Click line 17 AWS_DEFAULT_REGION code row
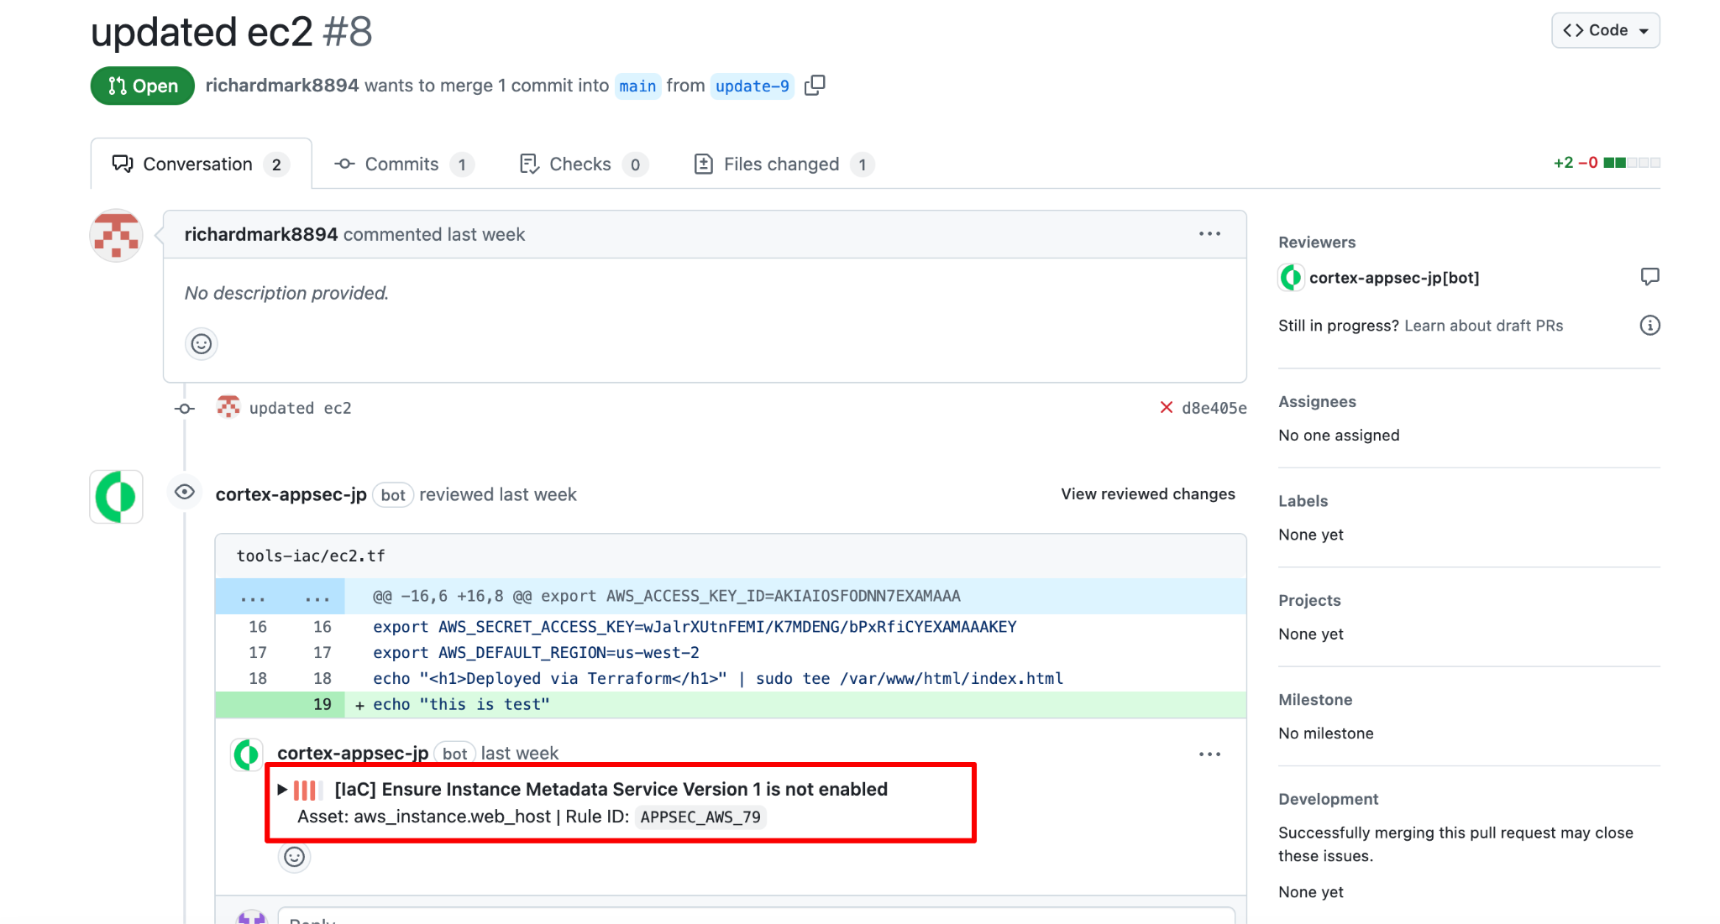 pyautogui.click(x=731, y=653)
